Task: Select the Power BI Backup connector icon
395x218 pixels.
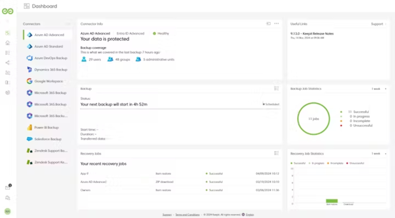Action: (x=30, y=127)
